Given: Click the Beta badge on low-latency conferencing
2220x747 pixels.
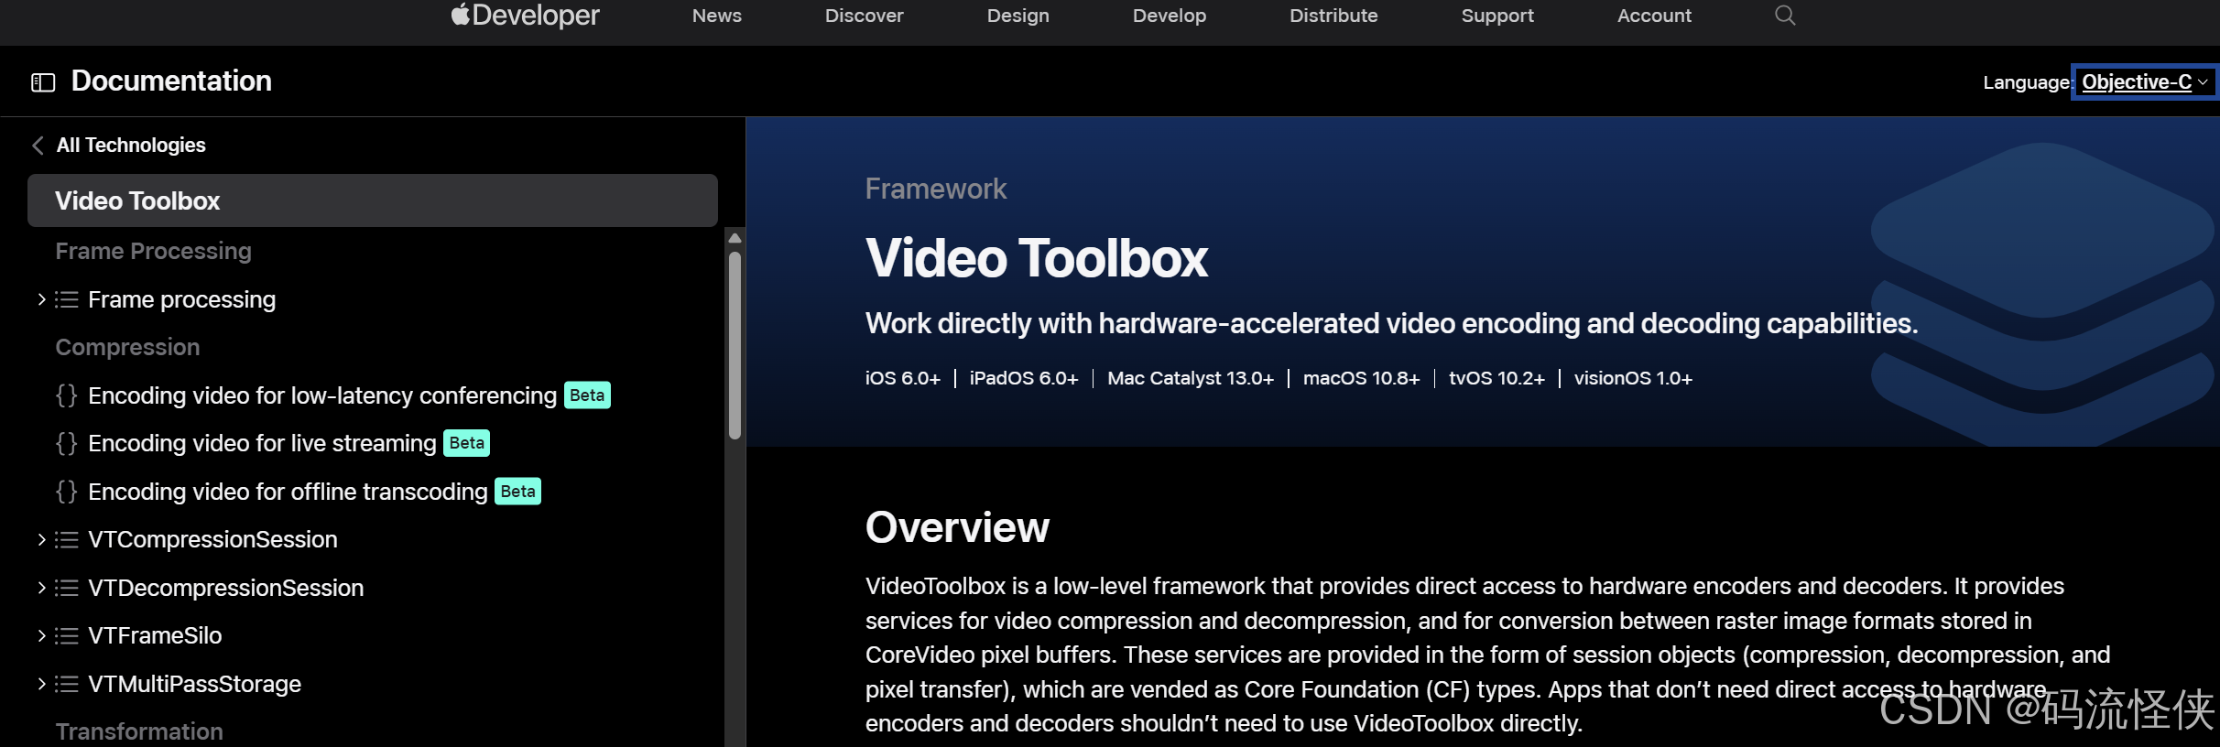Looking at the screenshot, I should coord(587,395).
